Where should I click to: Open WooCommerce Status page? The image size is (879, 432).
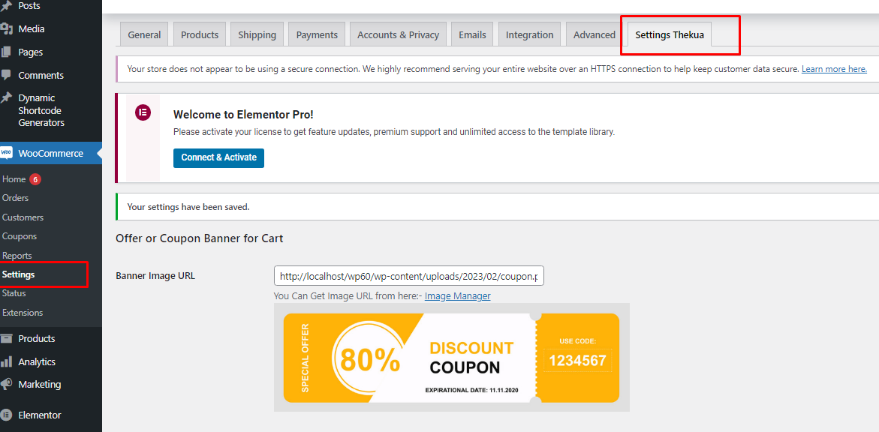click(14, 293)
